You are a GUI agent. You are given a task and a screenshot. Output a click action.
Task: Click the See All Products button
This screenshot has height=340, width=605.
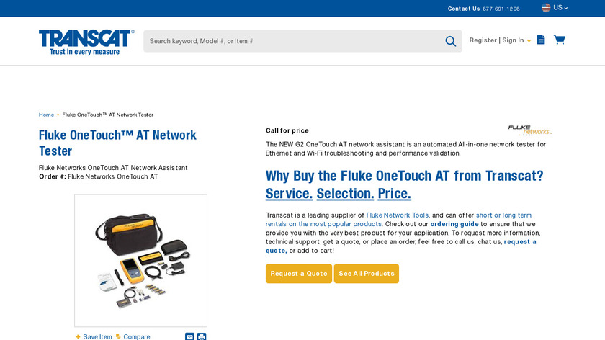coord(366,274)
